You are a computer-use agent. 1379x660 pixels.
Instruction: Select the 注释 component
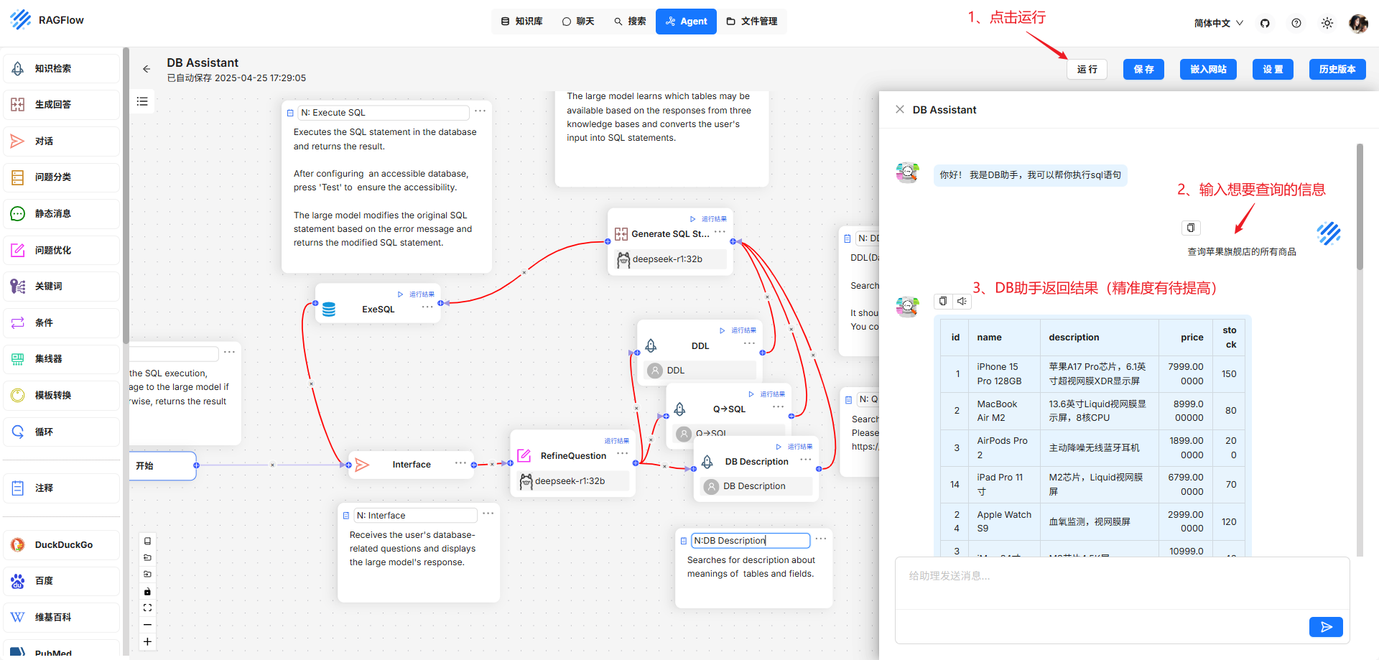(61, 488)
